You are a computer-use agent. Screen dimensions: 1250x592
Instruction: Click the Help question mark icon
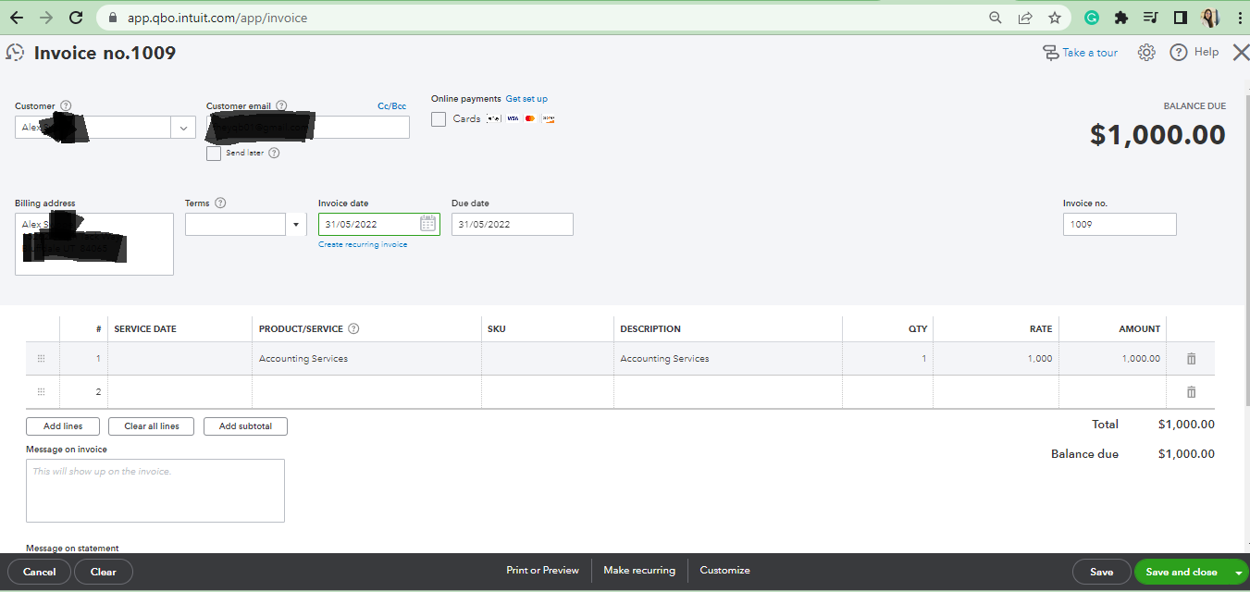pos(1179,53)
